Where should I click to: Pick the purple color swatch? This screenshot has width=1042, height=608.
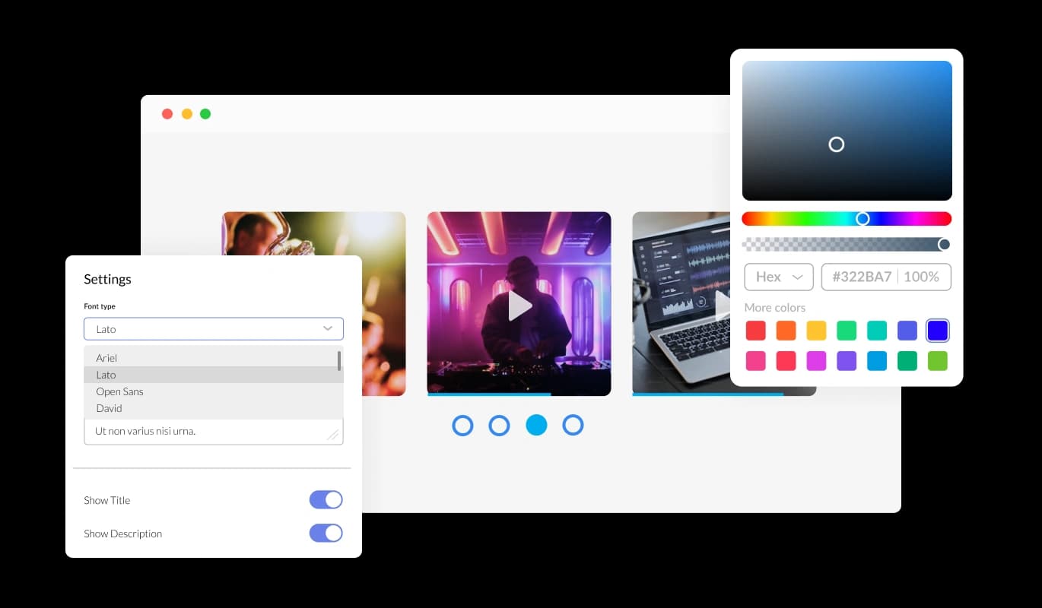tap(847, 361)
